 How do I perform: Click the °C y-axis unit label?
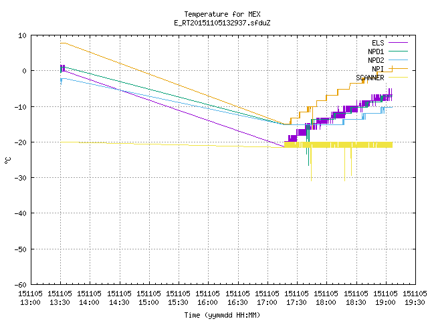coord(7,160)
